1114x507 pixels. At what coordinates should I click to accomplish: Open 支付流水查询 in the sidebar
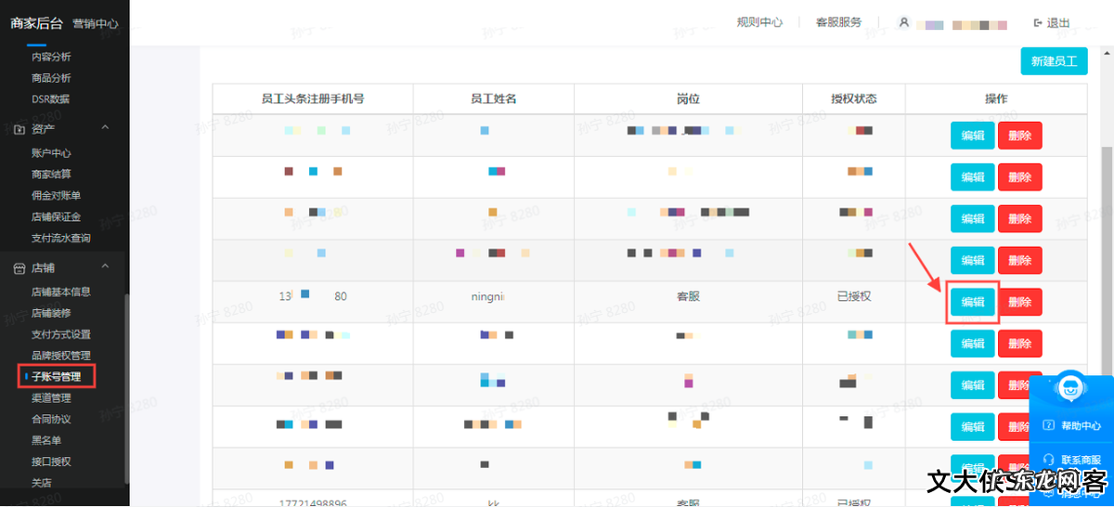(61, 239)
